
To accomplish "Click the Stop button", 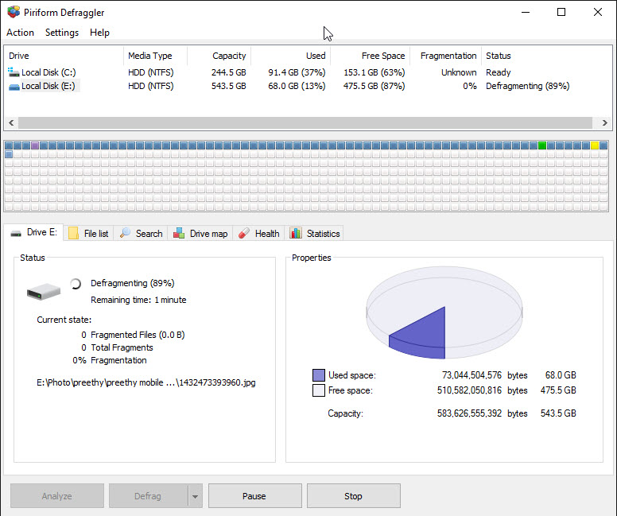I will point(353,496).
